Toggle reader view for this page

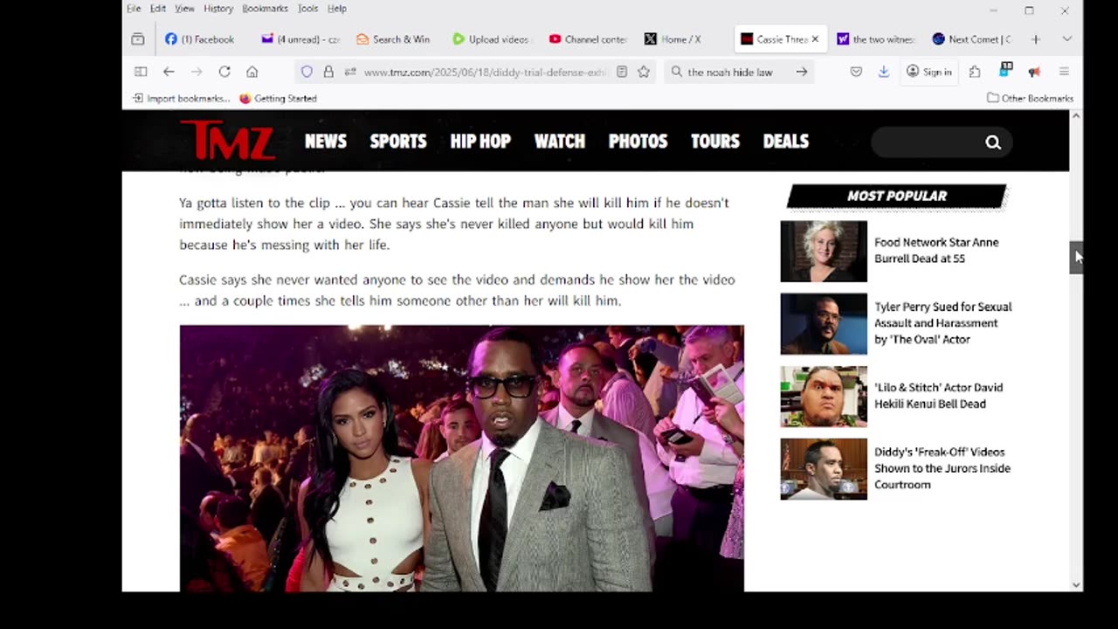[x=622, y=72]
